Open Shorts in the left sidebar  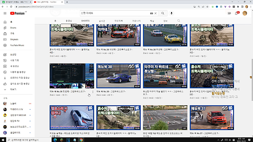pos(13,28)
